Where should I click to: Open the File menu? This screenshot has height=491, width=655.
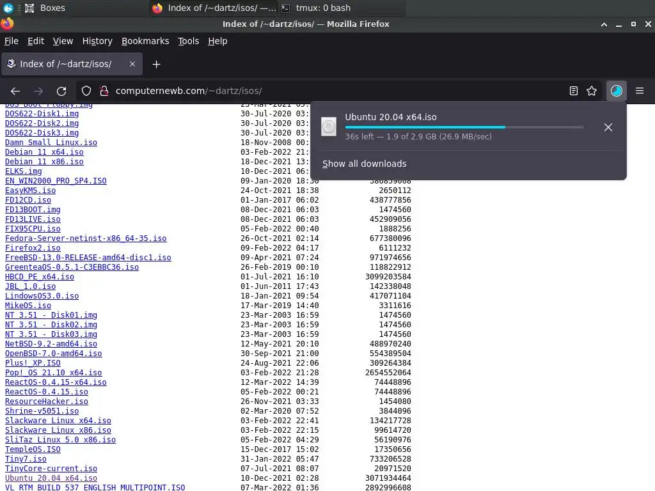pos(12,41)
